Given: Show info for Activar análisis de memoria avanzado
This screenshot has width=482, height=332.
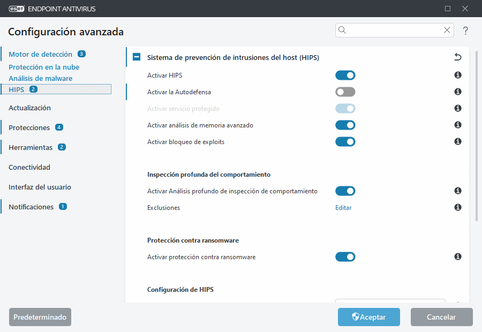Looking at the screenshot, I should point(458,125).
